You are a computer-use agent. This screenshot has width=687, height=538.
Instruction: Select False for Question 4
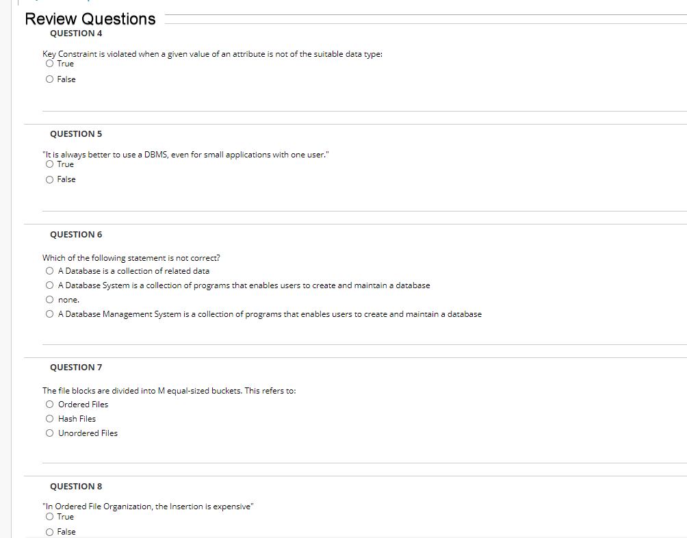coord(49,79)
